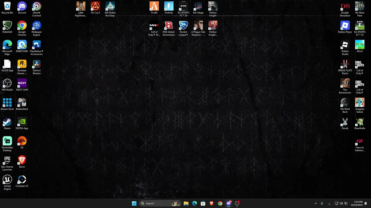The image size is (371, 208).
Task: Open the Windows Start menu
Action: click(x=134, y=203)
